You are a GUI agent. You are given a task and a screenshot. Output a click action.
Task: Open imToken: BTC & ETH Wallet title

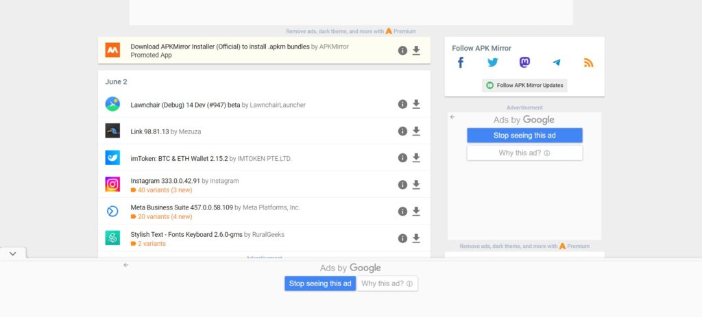coord(180,158)
